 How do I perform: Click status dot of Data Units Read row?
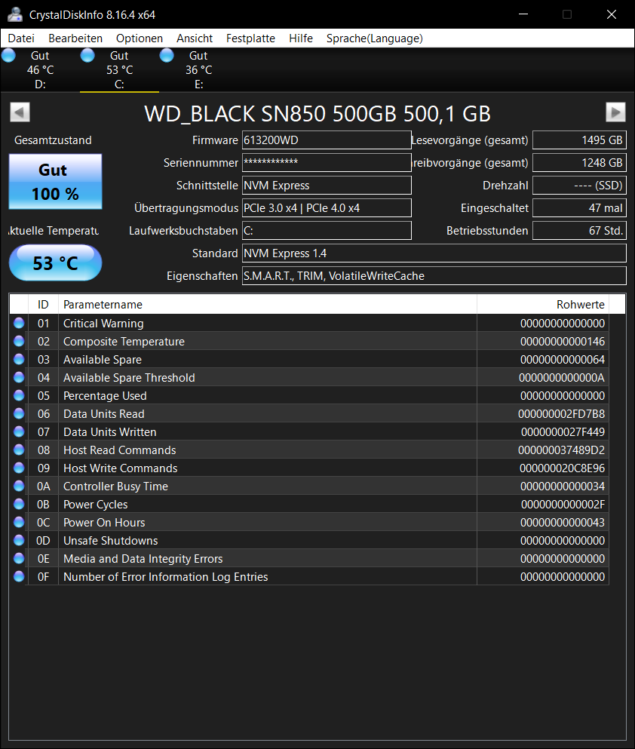(19, 413)
